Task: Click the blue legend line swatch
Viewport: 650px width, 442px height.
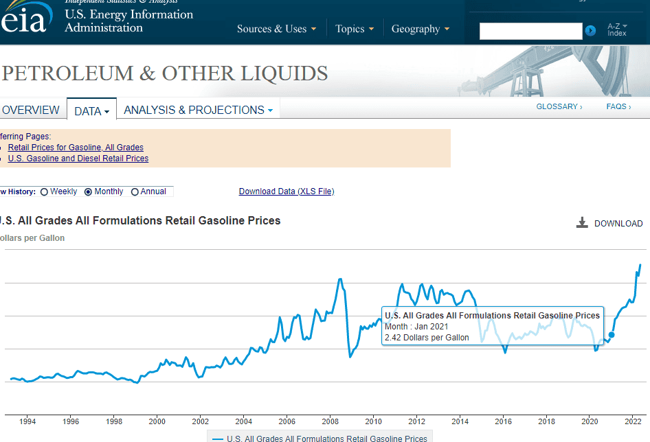Action: click(218, 439)
